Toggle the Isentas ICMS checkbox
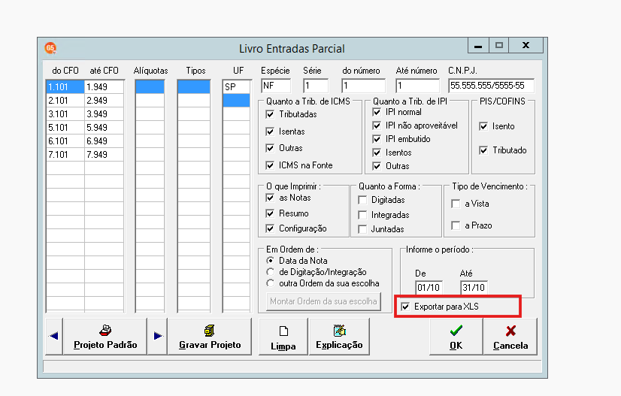 coord(270,131)
